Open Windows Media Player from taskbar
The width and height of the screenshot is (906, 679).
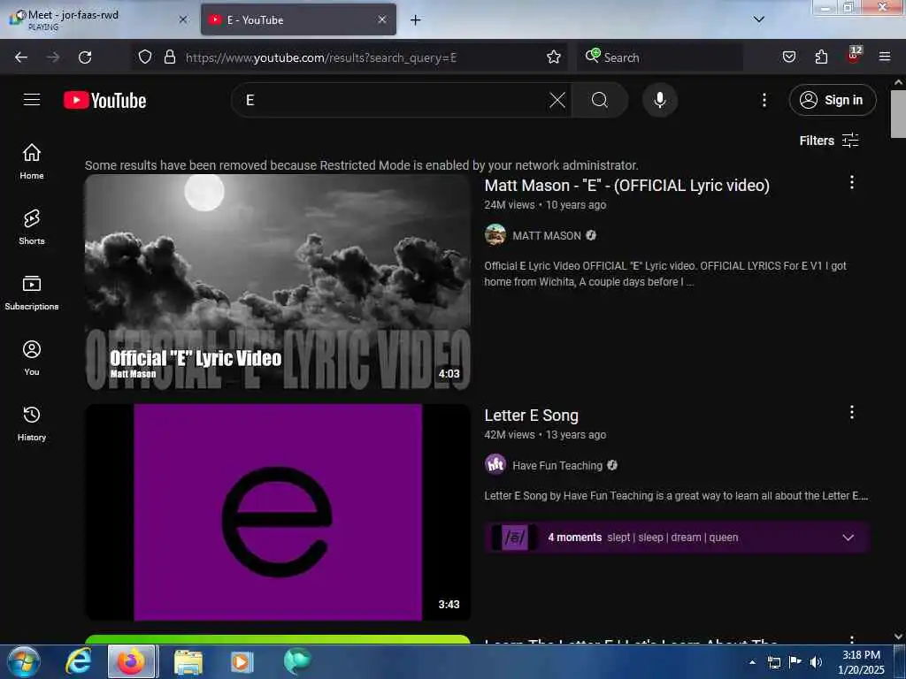(242, 662)
